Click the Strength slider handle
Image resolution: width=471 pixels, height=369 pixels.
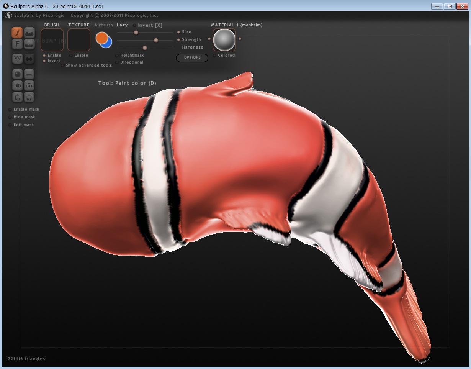pos(156,40)
